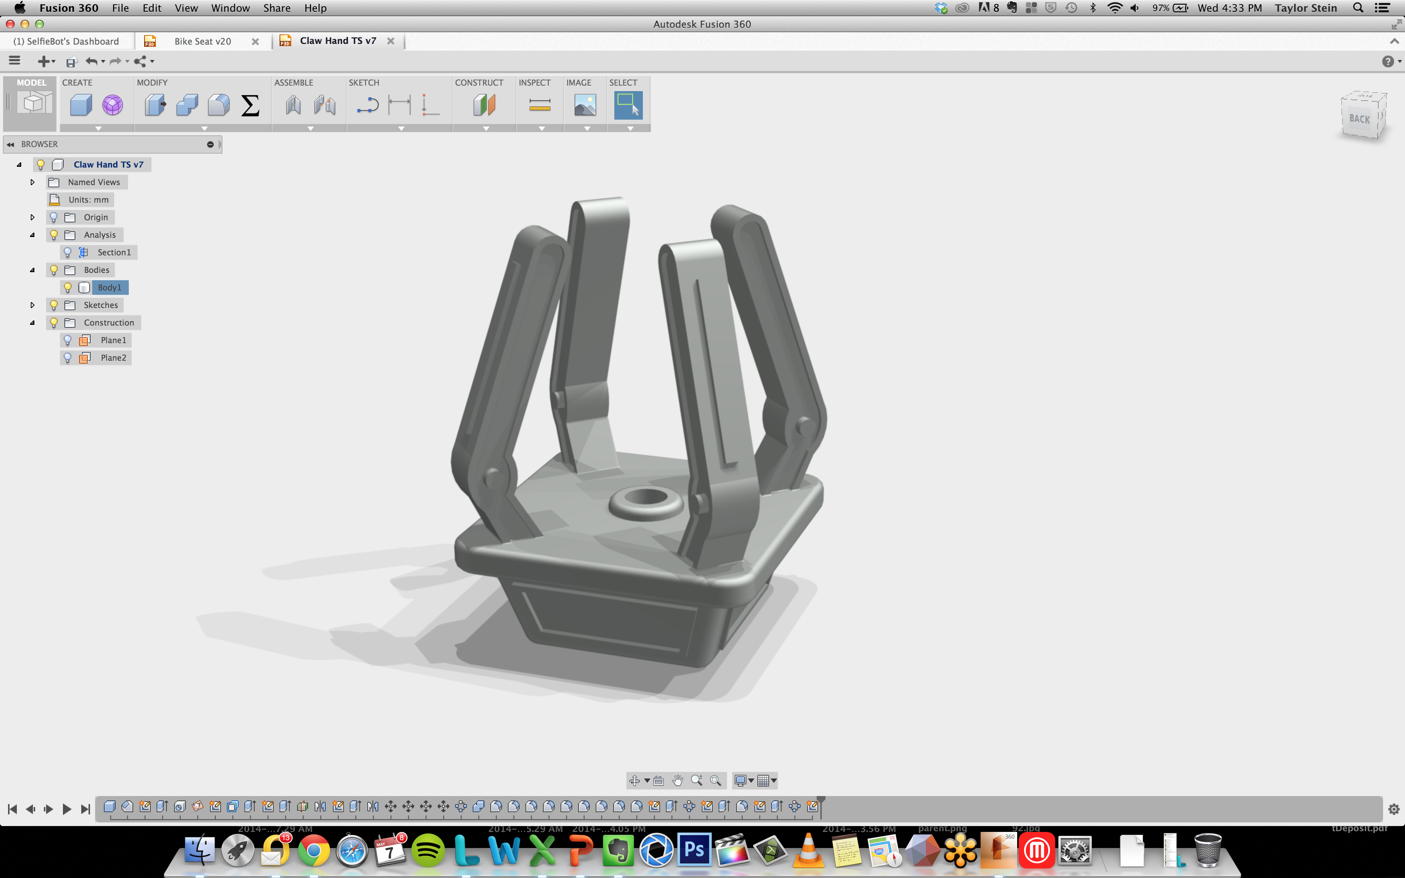Switch to SelfieBot's Dashboard tab
The height and width of the screenshot is (878, 1405).
(x=66, y=41)
